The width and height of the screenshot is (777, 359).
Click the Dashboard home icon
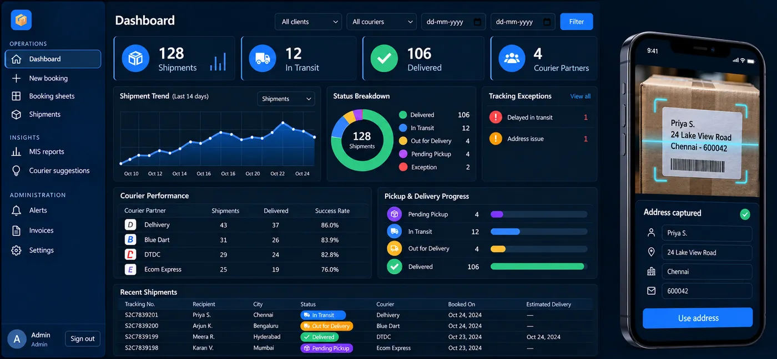click(16, 59)
